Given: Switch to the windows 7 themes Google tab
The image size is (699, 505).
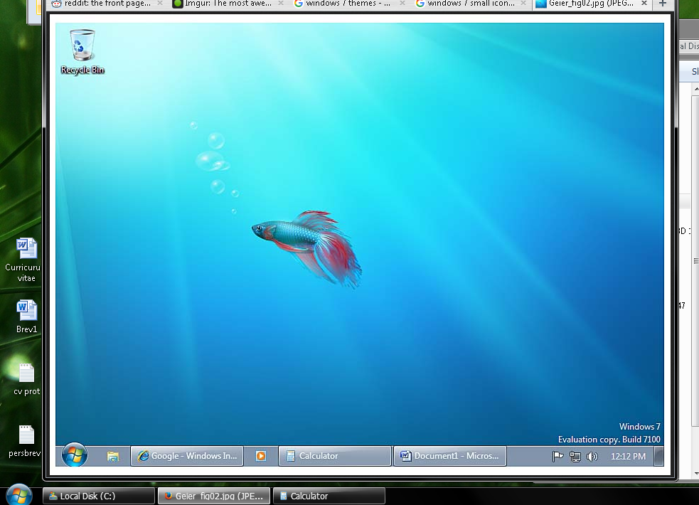Looking at the screenshot, I should click(349, 4).
